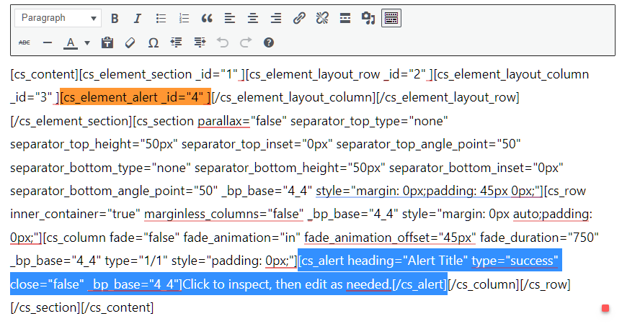Open keyboard shortcuts help

[269, 42]
